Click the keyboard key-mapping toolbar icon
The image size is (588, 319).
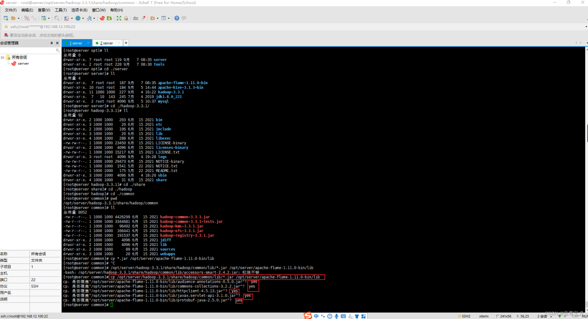click(136, 18)
